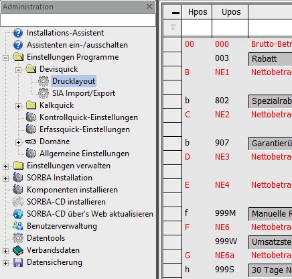This screenshot has width=292, height=279.
Task: Expand the SORBA Installation node
Action: point(6,179)
